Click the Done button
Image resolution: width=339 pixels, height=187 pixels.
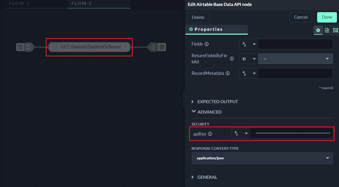(327, 17)
